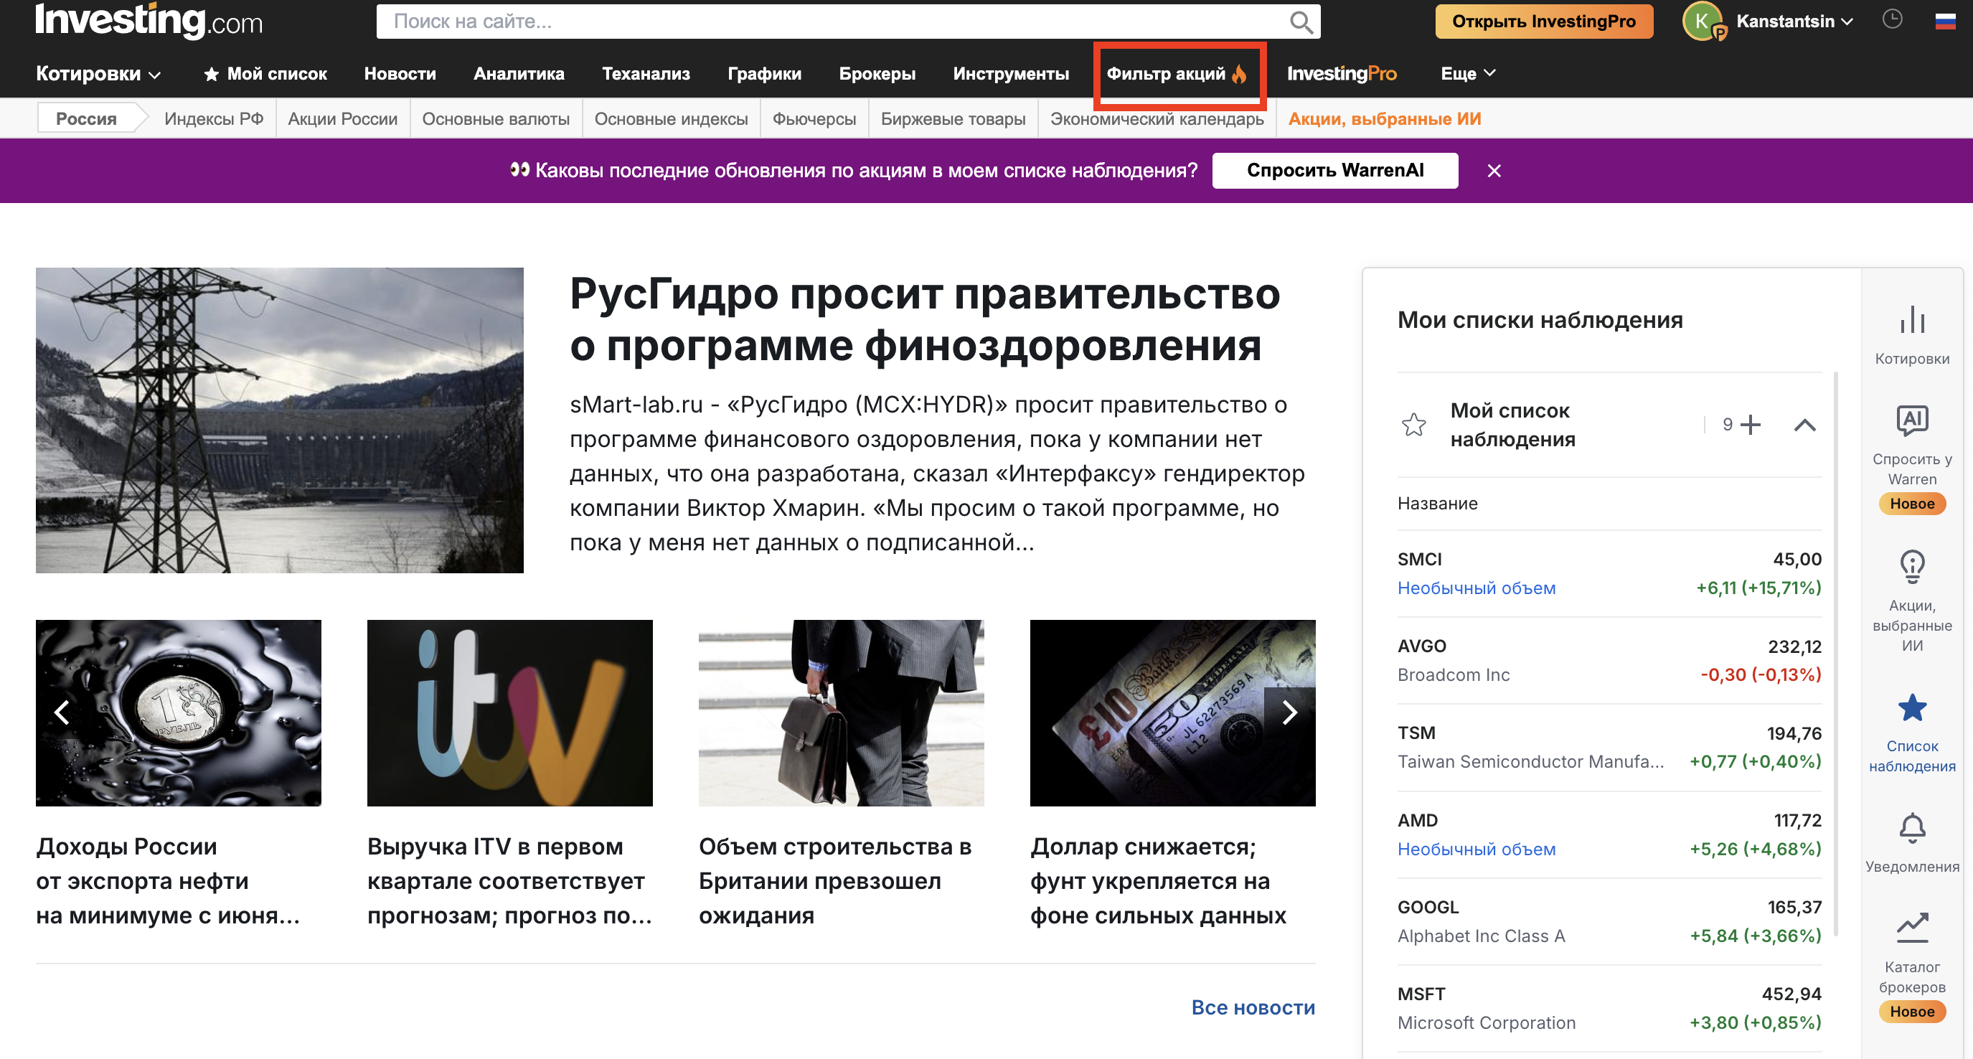Click Открыть InvestingPro button
Screen dimensions: 1973x1059
tap(1543, 22)
